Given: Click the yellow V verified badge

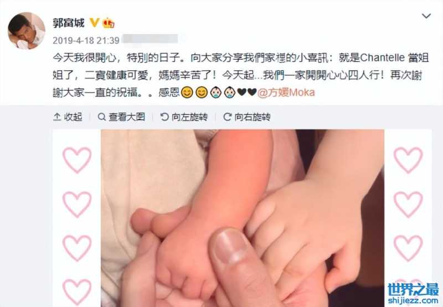Looking at the screenshot, I should pyautogui.click(x=94, y=23).
